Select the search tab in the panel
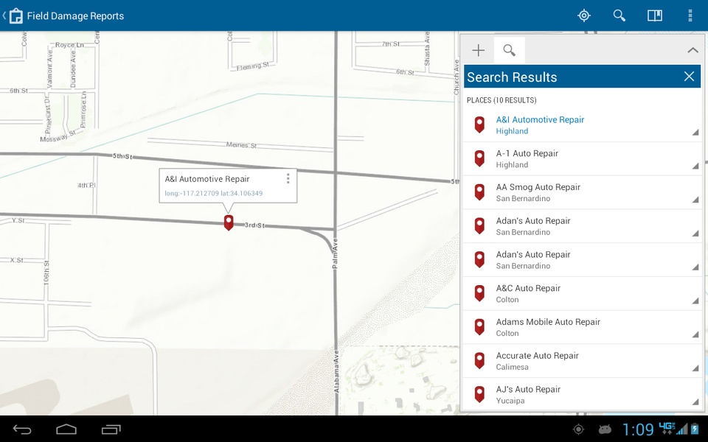The image size is (708, 442). (510, 50)
